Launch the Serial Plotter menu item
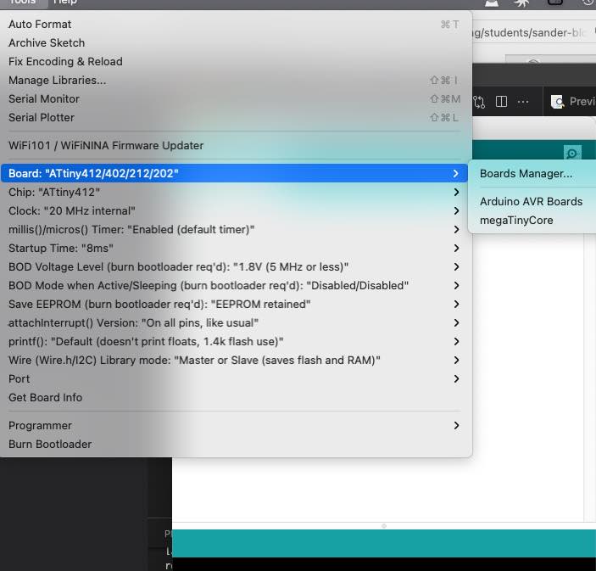 (234, 118)
